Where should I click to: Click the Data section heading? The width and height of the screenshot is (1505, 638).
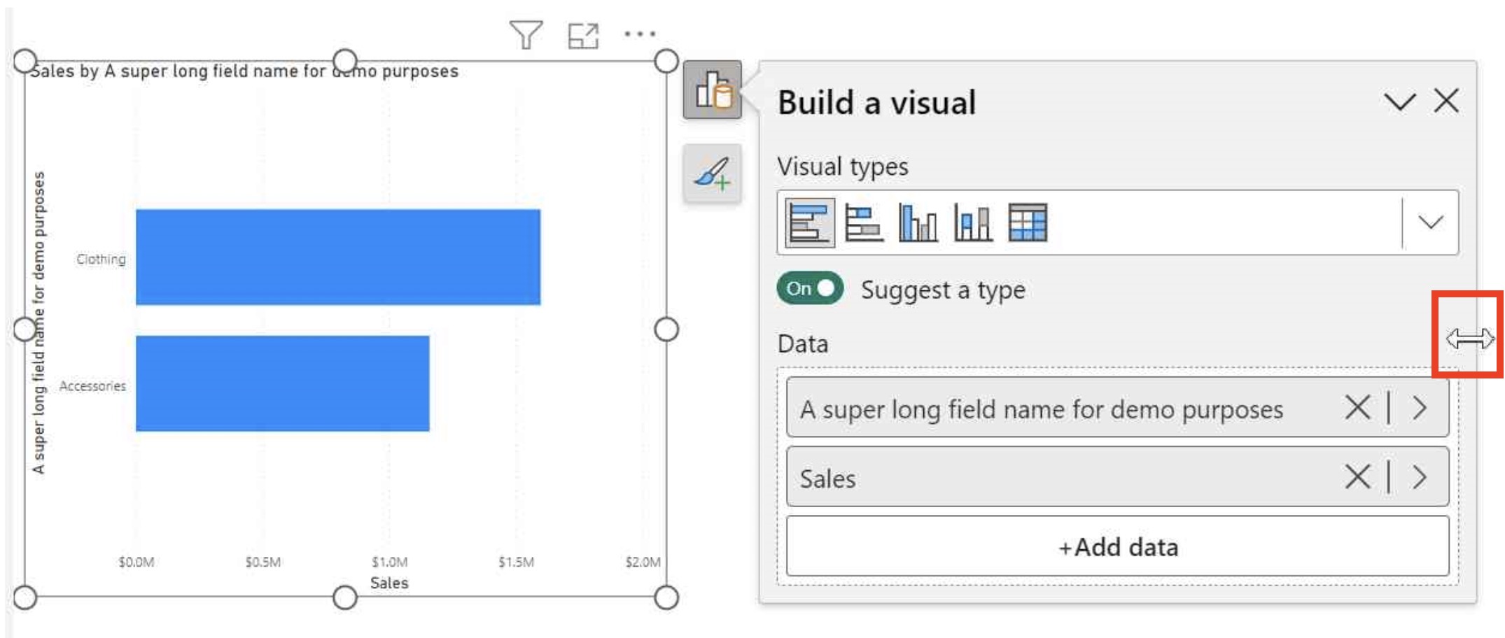802,344
